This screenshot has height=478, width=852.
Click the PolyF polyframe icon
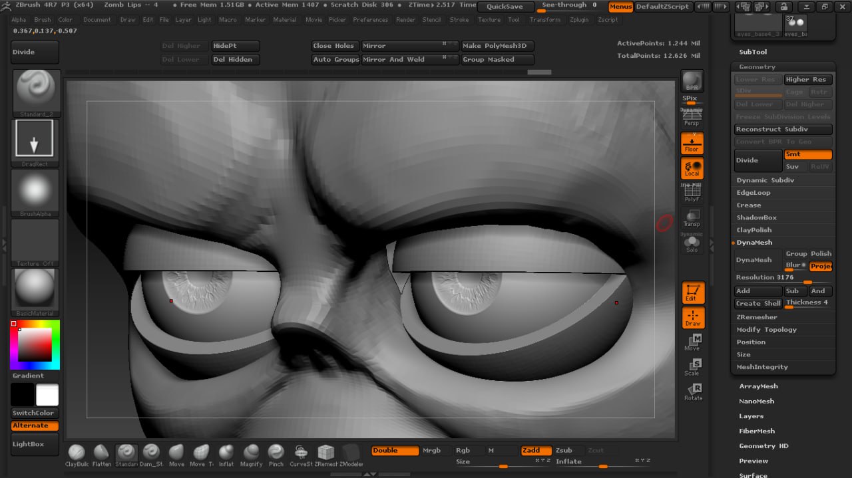coord(692,193)
